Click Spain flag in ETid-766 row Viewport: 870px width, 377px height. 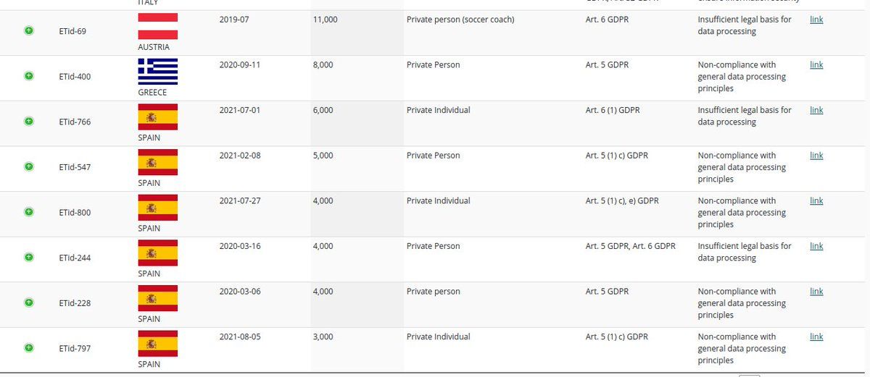click(x=157, y=117)
